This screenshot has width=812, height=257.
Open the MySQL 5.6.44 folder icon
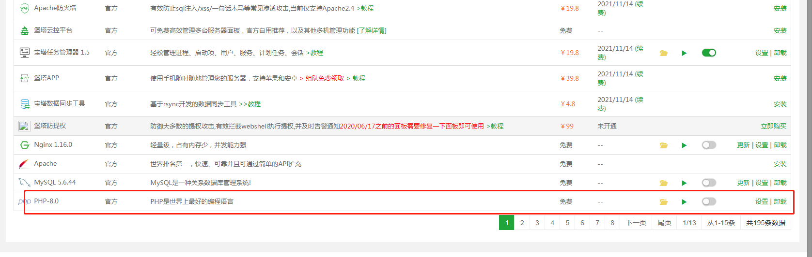(664, 183)
